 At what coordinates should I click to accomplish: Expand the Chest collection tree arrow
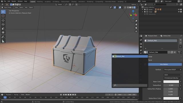click(142, 12)
